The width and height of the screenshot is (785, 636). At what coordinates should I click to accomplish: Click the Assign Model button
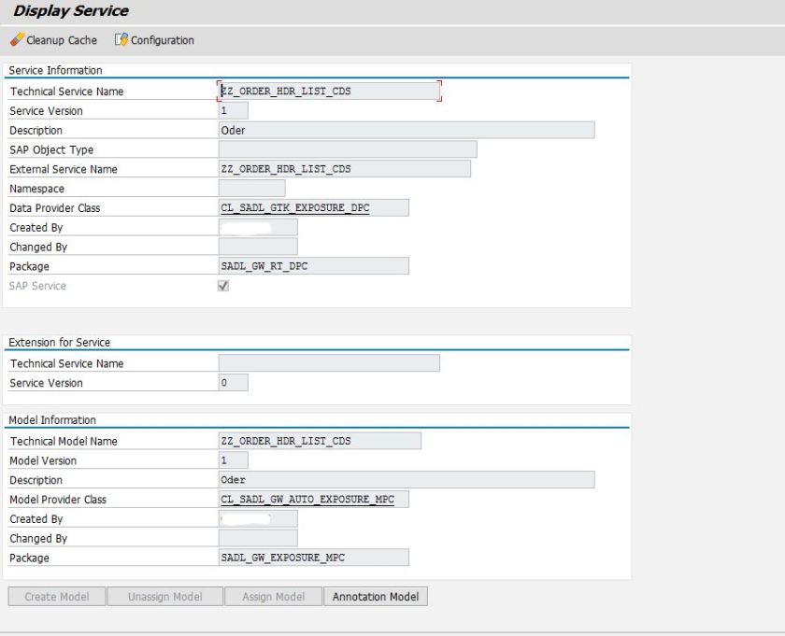coord(273,597)
